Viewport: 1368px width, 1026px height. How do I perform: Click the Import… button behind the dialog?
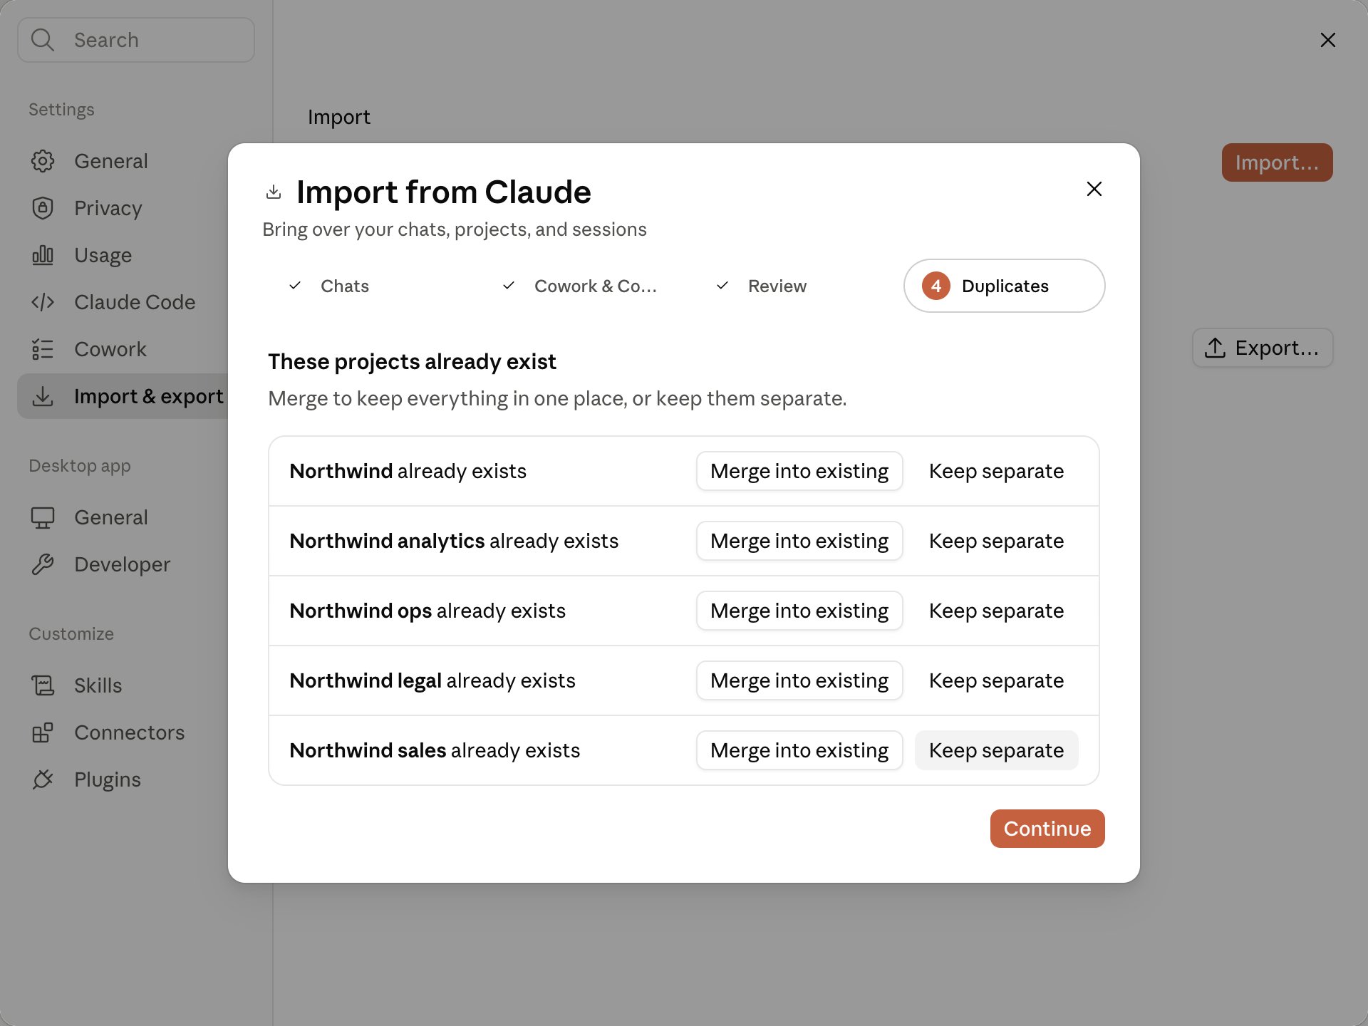(1277, 162)
